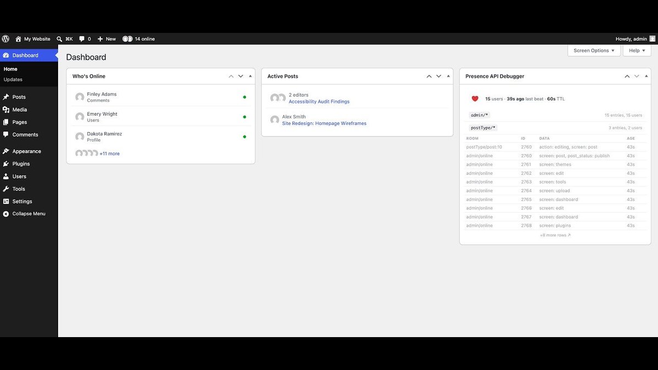Screen dimensions: 658x370
Task: Show 11 more online users
Action: [x=109, y=153]
